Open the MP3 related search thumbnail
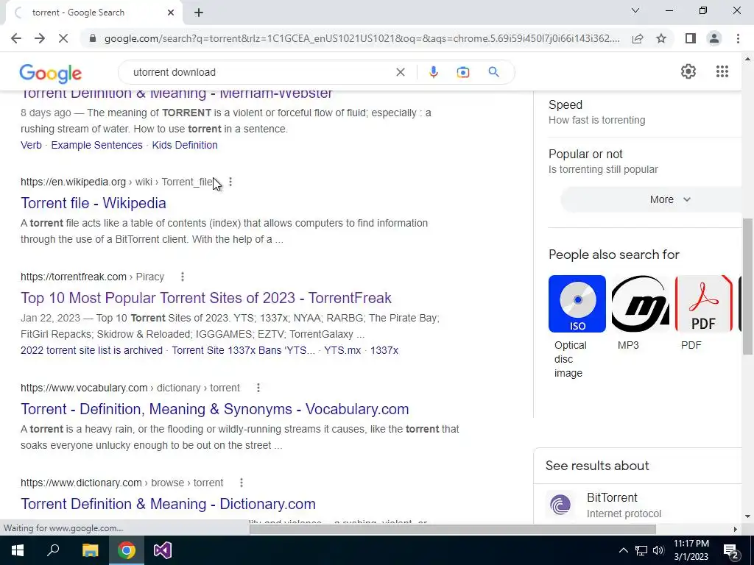The image size is (754, 565). pyautogui.click(x=640, y=304)
